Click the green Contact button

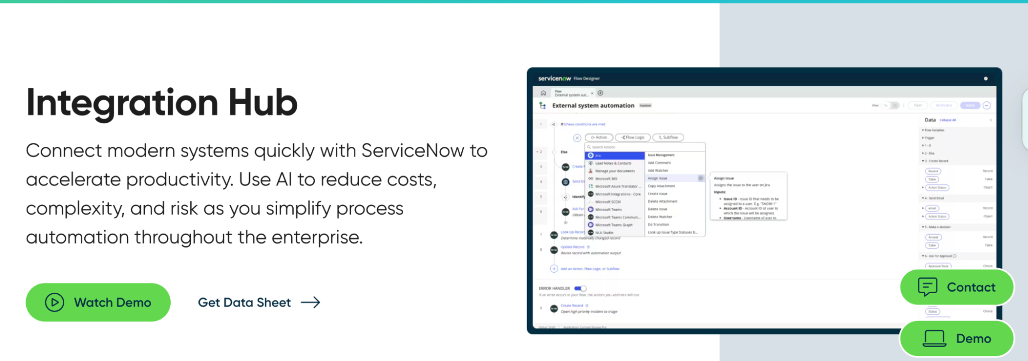pos(957,287)
